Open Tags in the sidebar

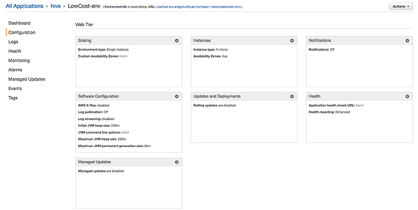[x=13, y=98]
